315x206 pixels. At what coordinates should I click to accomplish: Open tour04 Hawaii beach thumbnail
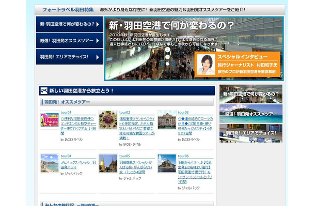(x=50, y=163)
